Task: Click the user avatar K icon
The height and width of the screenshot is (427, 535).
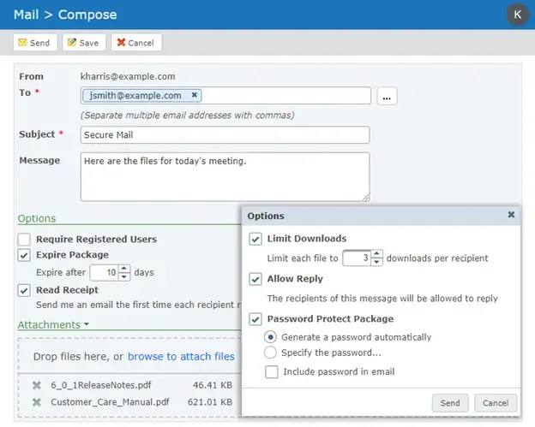Action: [x=517, y=15]
